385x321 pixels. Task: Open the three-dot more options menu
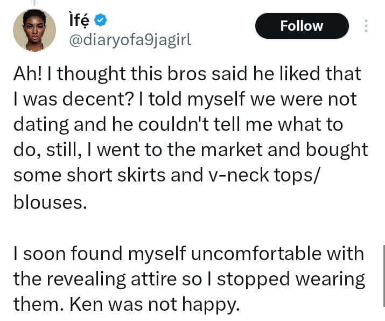[x=367, y=26]
